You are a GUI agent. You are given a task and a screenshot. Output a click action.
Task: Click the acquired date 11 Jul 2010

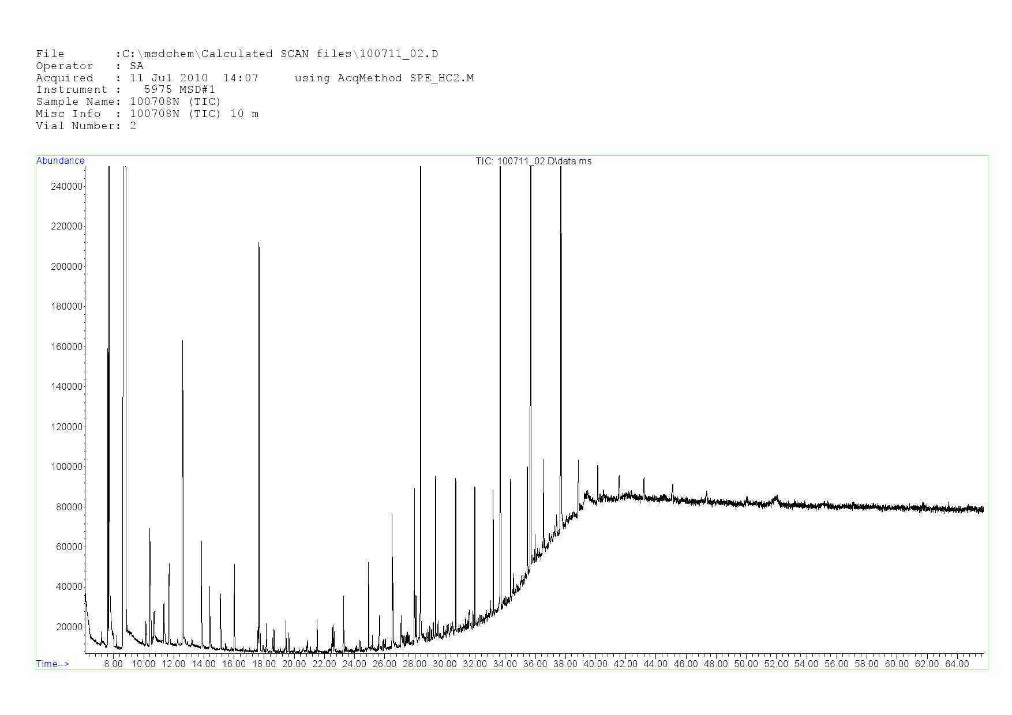[x=168, y=78]
